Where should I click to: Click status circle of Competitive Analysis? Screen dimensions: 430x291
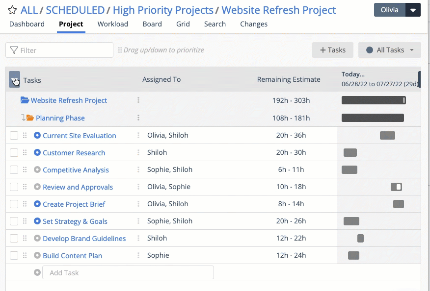(x=37, y=170)
